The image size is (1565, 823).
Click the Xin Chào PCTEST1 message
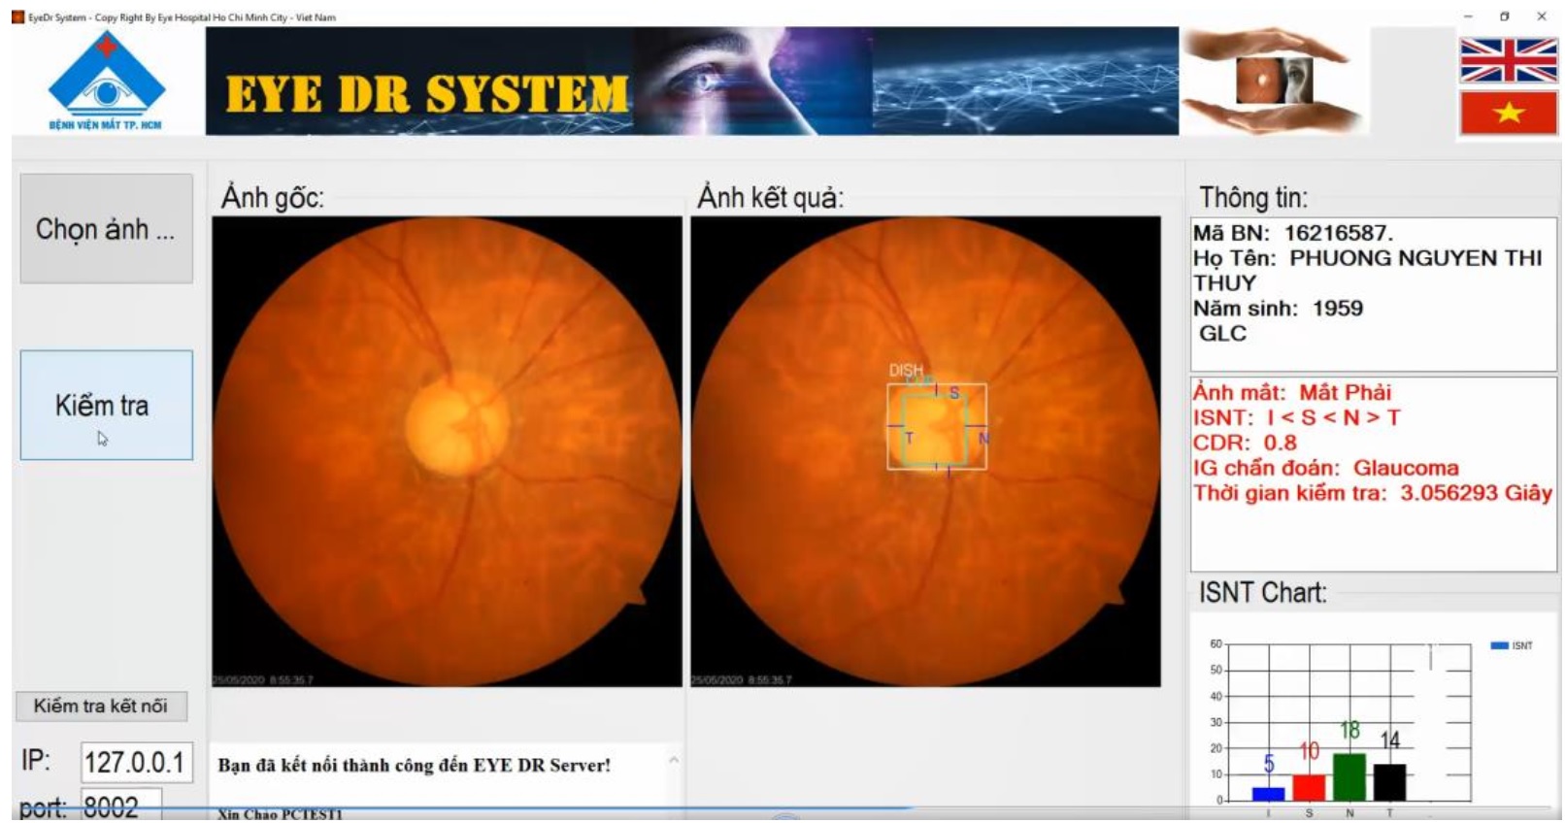tap(280, 814)
